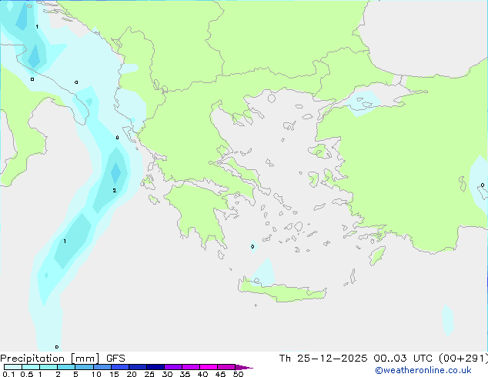Click the '2' precipitation value on the map
This screenshot has height=377, width=488.
[x=115, y=190]
